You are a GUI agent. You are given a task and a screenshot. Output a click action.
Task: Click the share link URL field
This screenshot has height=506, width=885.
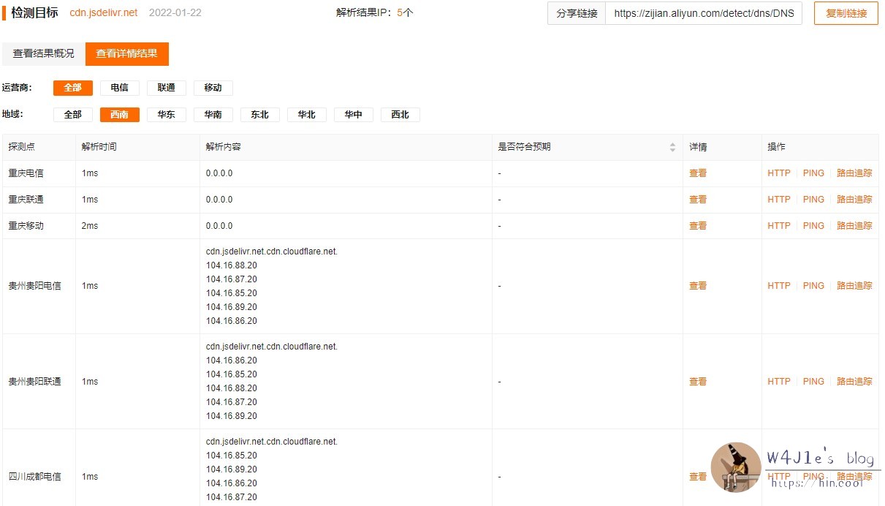pyautogui.click(x=703, y=13)
